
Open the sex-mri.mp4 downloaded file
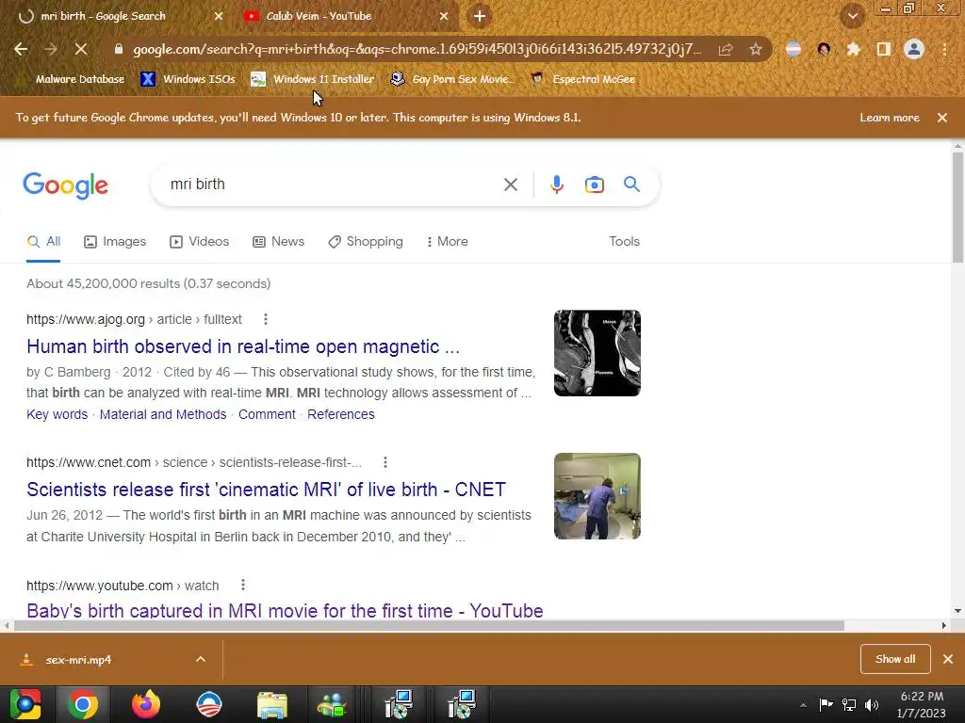[79, 660]
